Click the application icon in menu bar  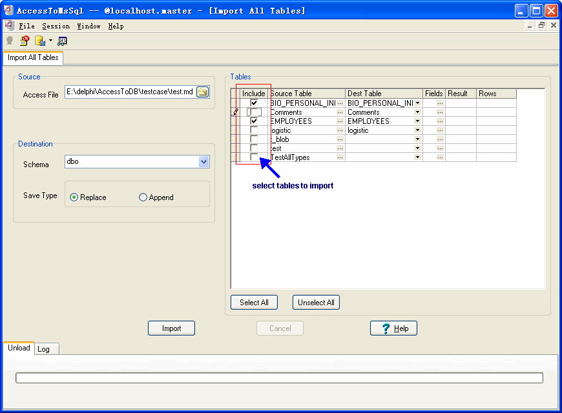10,26
